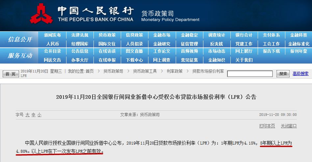Click 音频视频 menu entry
This screenshot has height=162, width=312.
(190, 51)
